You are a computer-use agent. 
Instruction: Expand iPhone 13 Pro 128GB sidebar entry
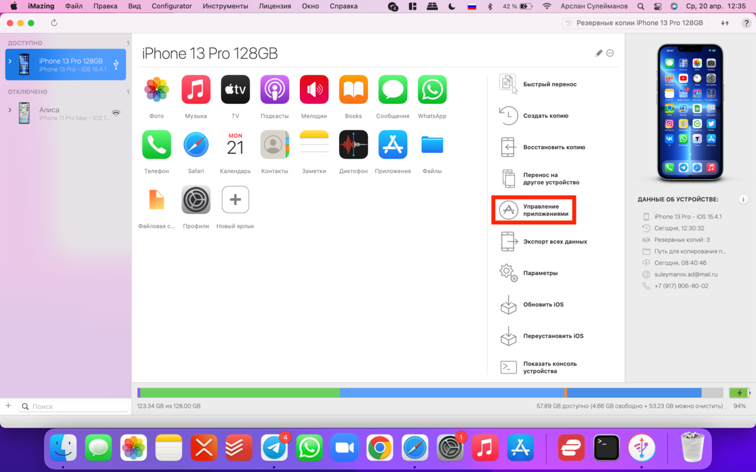pos(9,61)
